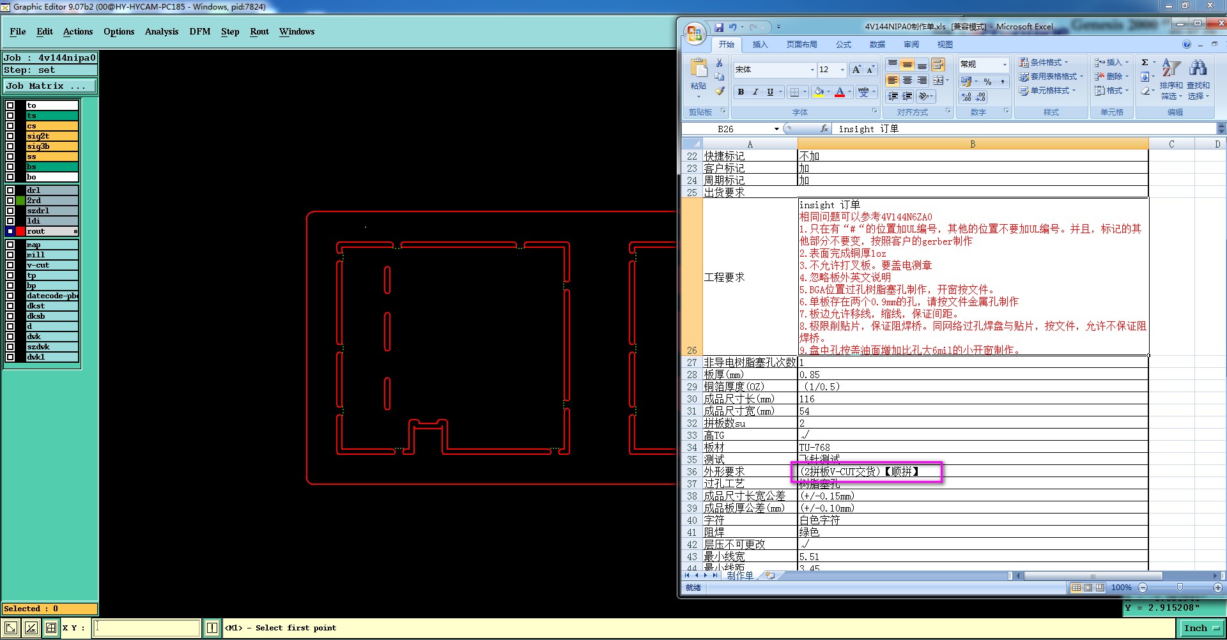Viewport: 1227px width, 640px height.
Task: Undo the last Excel action
Action: click(x=732, y=27)
